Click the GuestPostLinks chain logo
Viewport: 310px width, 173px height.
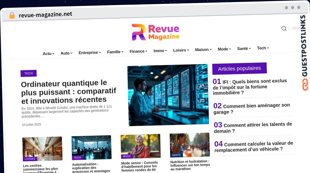click(305, 84)
